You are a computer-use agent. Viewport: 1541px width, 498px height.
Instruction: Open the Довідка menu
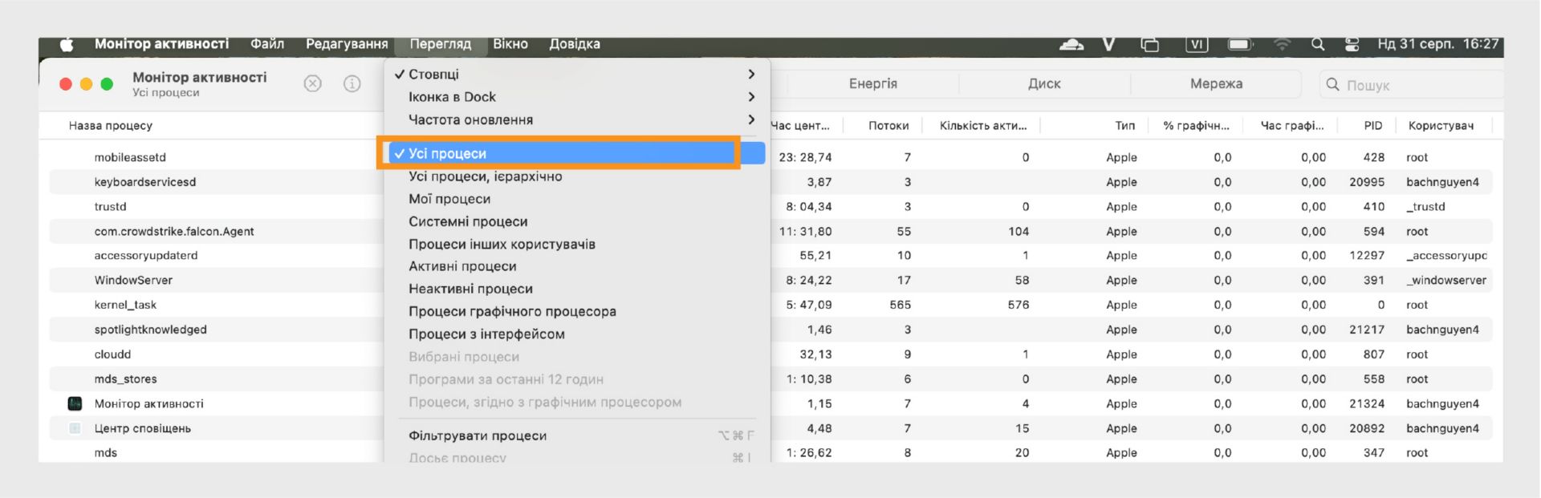point(575,44)
